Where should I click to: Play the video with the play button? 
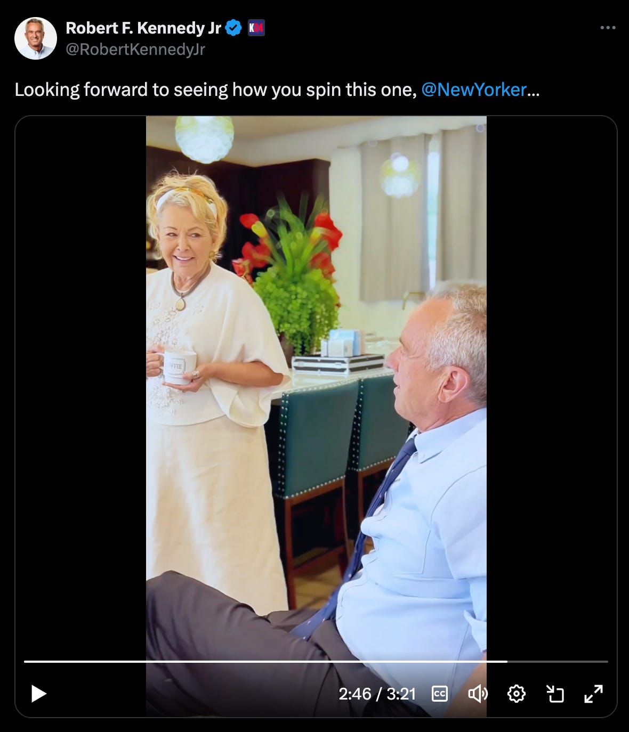tap(38, 694)
